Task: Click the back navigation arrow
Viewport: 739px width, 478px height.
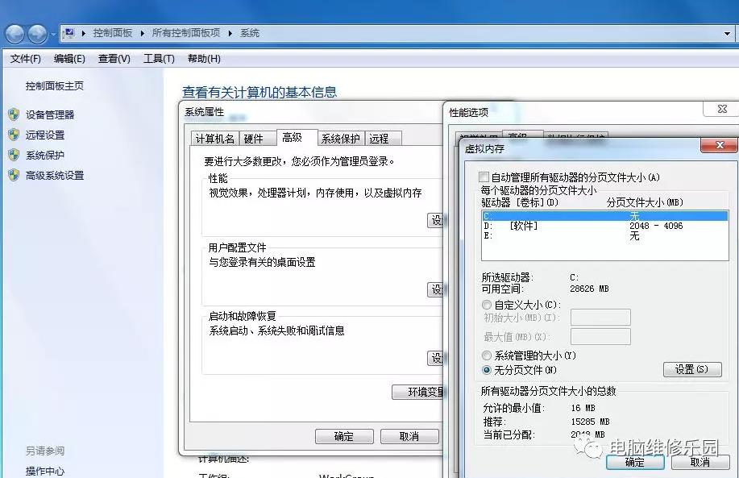Action: point(15,32)
